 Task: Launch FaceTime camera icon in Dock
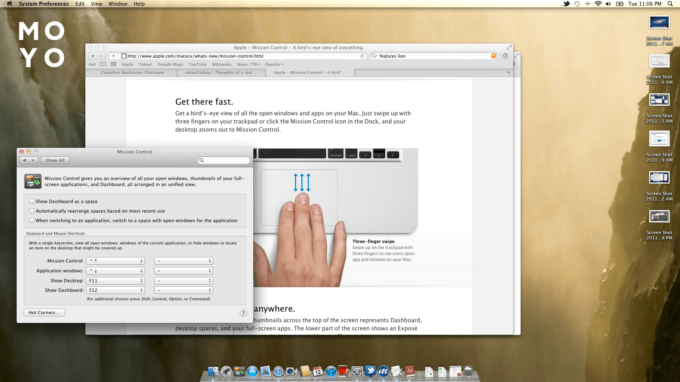coord(291,371)
